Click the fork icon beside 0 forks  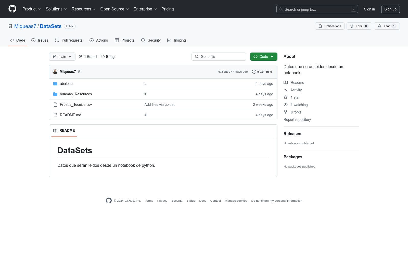(286, 112)
